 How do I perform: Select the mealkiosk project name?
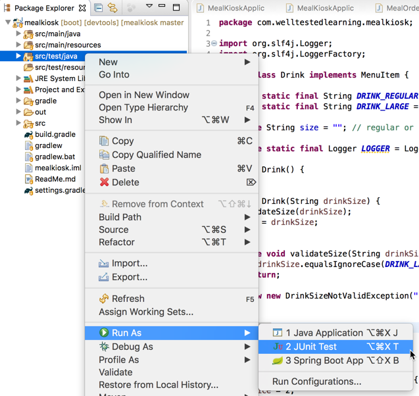click(x=41, y=22)
